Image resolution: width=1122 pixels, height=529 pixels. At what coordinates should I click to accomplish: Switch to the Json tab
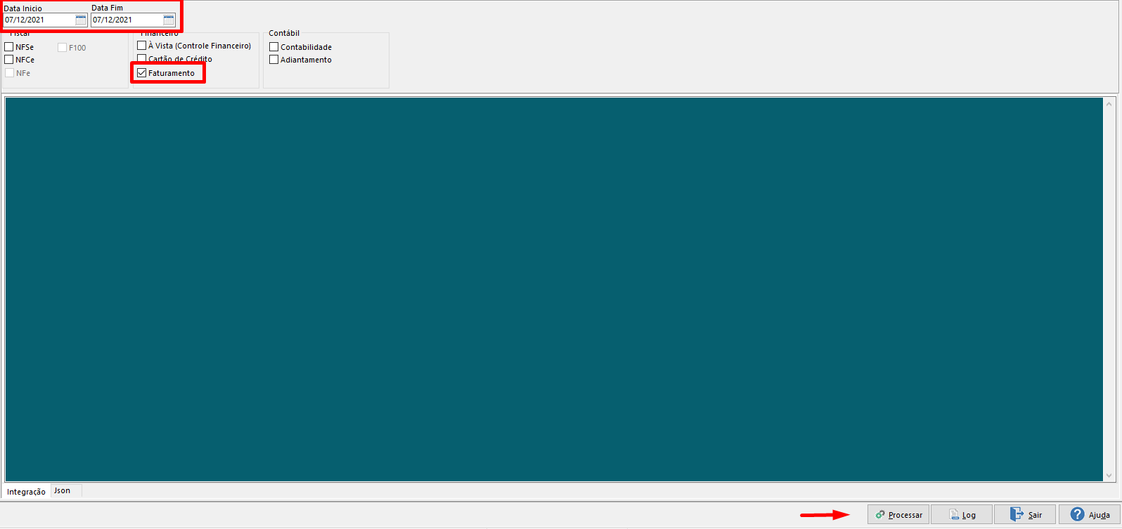[x=66, y=490]
